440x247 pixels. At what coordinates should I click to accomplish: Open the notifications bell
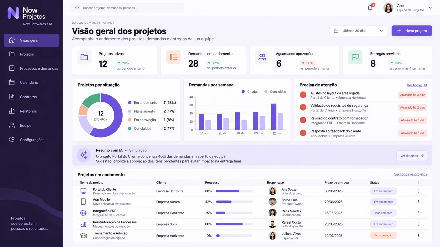point(370,8)
